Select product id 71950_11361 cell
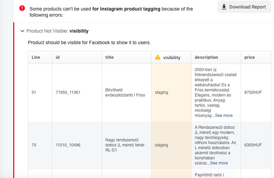 [x=77, y=93]
